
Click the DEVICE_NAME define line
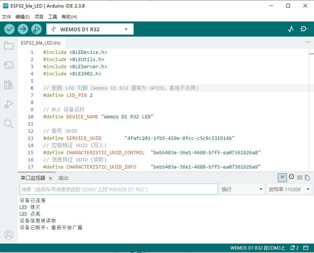pos(98,117)
